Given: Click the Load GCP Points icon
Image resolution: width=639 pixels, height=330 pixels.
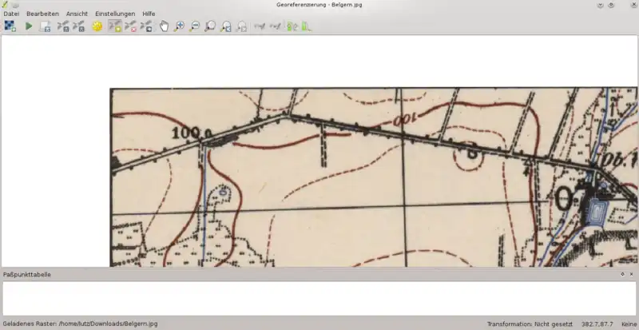Looking at the screenshot, I should coord(62,26).
